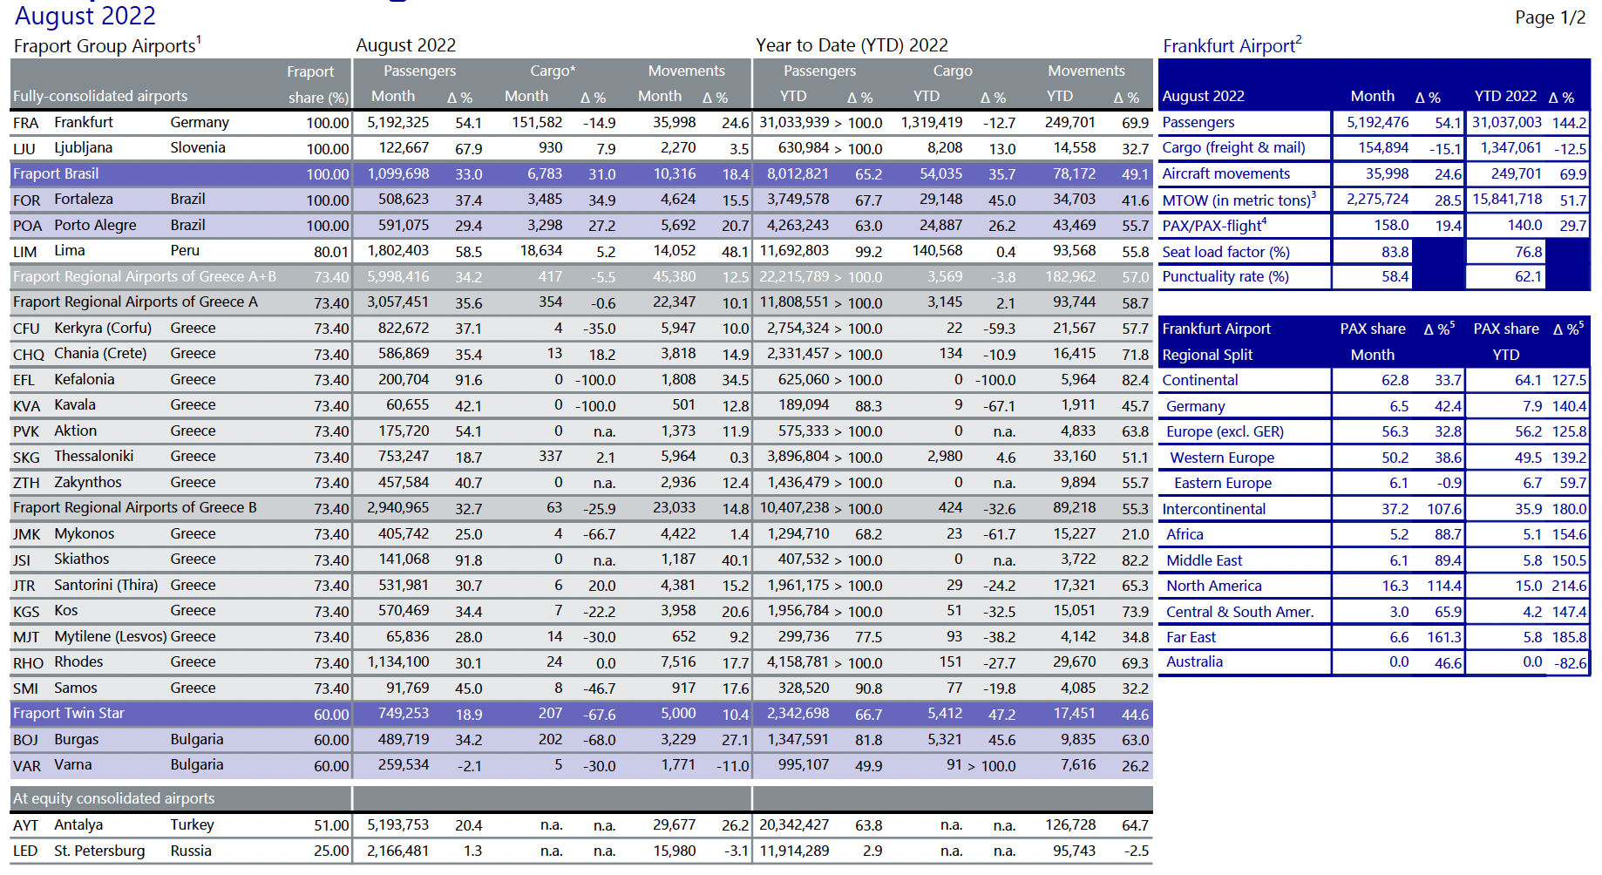Screen dimensions: 1602x875
Task: Select the 'Intercontinental' regional split row
Action: (1213, 509)
